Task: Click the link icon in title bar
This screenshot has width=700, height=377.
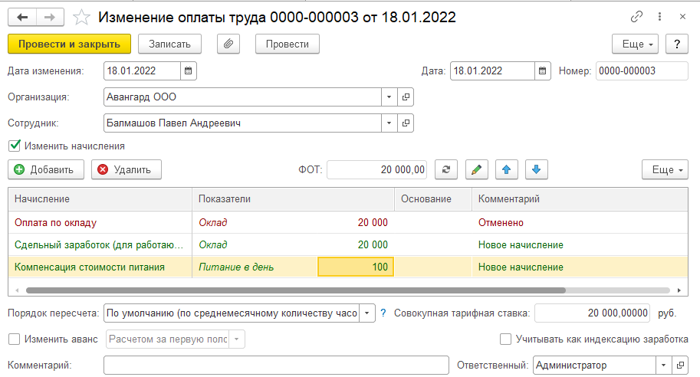Action: tap(636, 16)
